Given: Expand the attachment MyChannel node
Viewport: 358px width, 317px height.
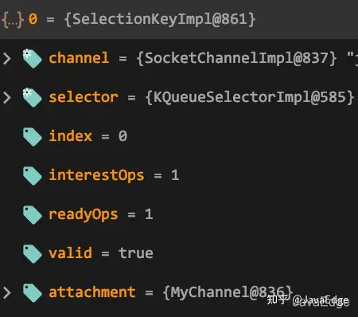Looking at the screenshot, I should click(x=7, y=293).
